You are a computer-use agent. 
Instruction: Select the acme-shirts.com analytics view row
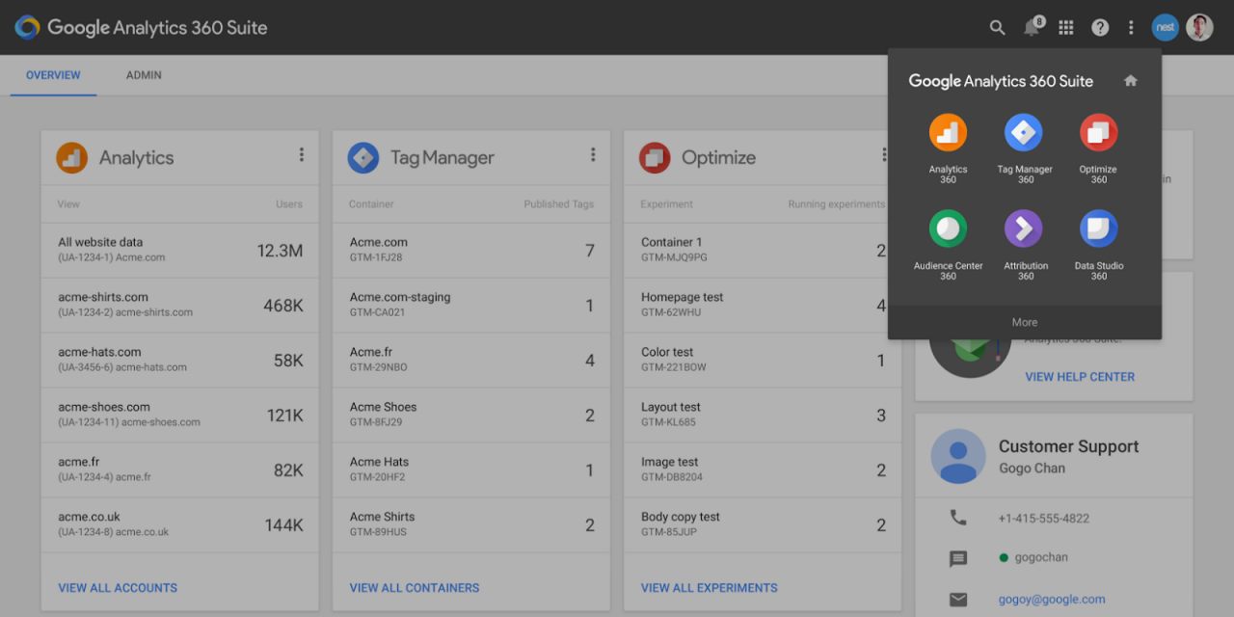point(180,305)
